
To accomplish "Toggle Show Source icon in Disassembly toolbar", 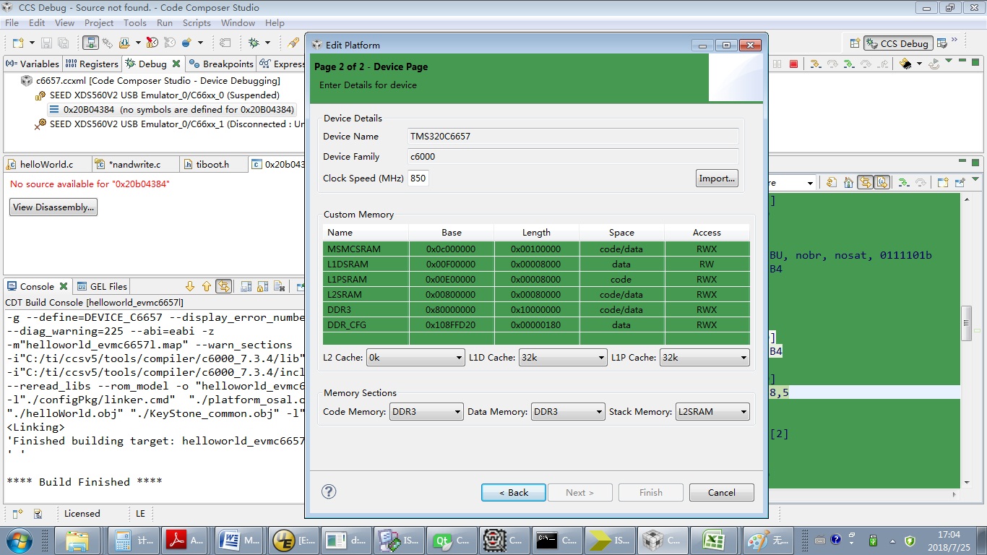I will pos(882,182).
